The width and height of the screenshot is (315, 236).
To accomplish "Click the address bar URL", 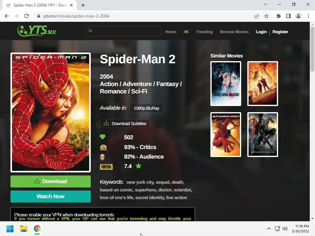I will (x=76, y=16).
